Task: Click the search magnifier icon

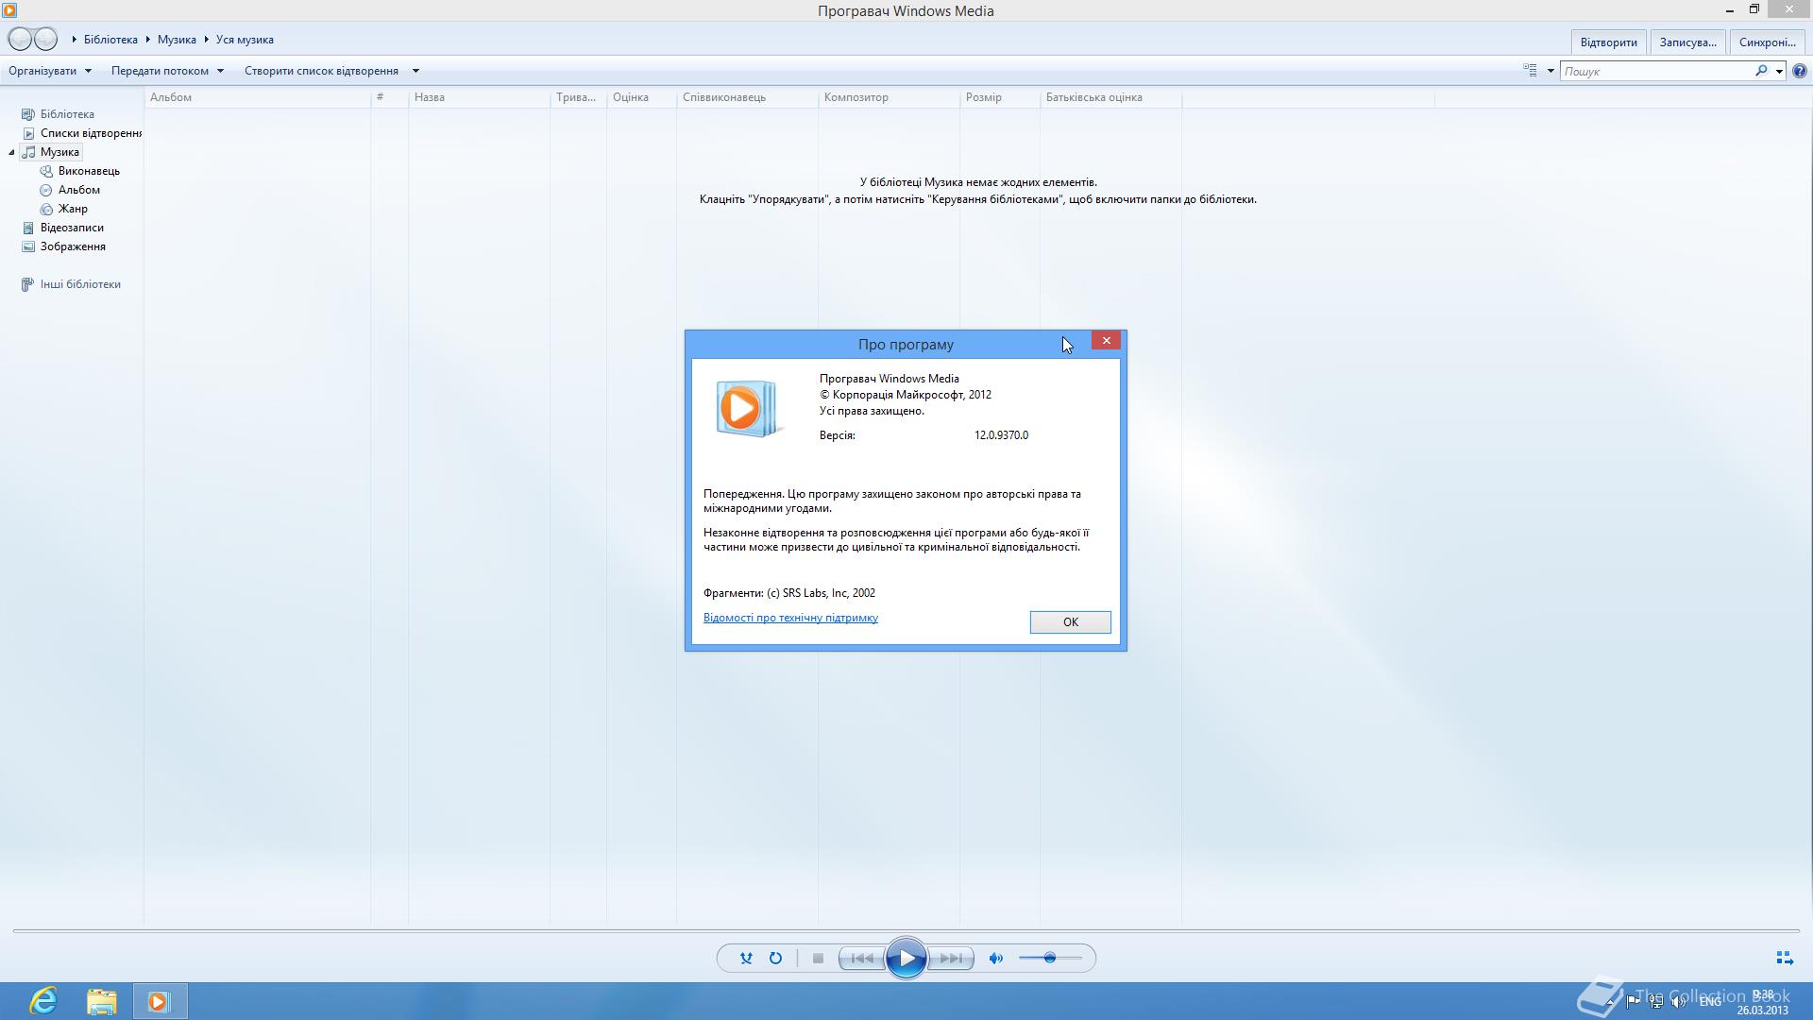Action: point(1760,71)
